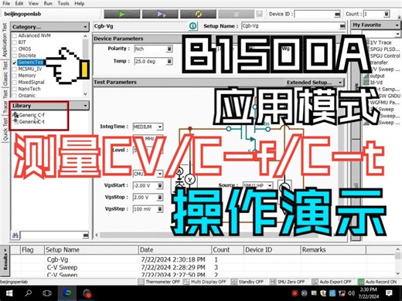Viewport: 402px width, 301px height.
Task: Click the Date column header in results
Action: coord(175,250)
